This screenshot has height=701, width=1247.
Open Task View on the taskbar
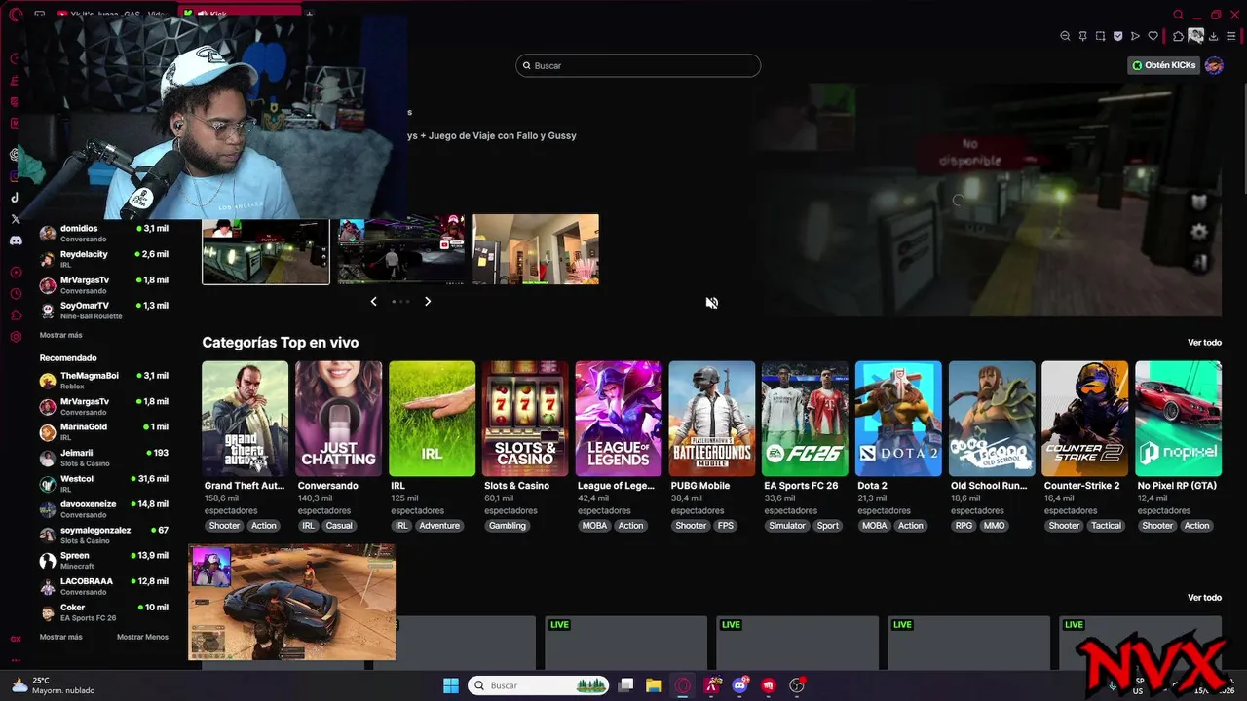pyautogui.click(x=626, y=685)
